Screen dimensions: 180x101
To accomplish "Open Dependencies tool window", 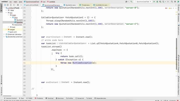I will [100, 98].
